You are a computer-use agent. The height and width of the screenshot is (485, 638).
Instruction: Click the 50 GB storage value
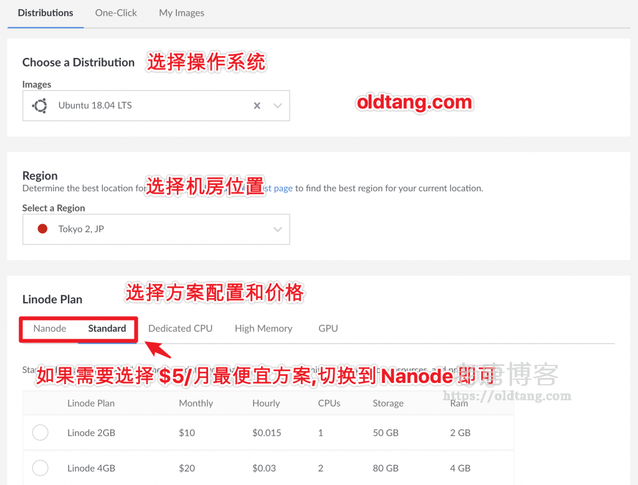(x=386, y=433)
